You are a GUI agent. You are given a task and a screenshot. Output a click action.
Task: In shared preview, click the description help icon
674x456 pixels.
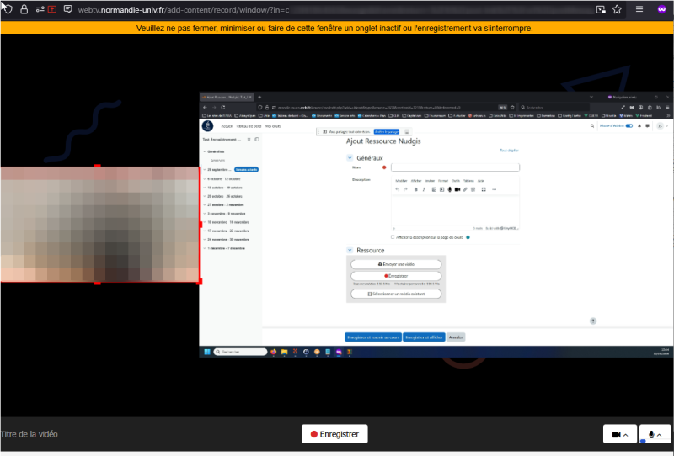[x=468, y=237]
